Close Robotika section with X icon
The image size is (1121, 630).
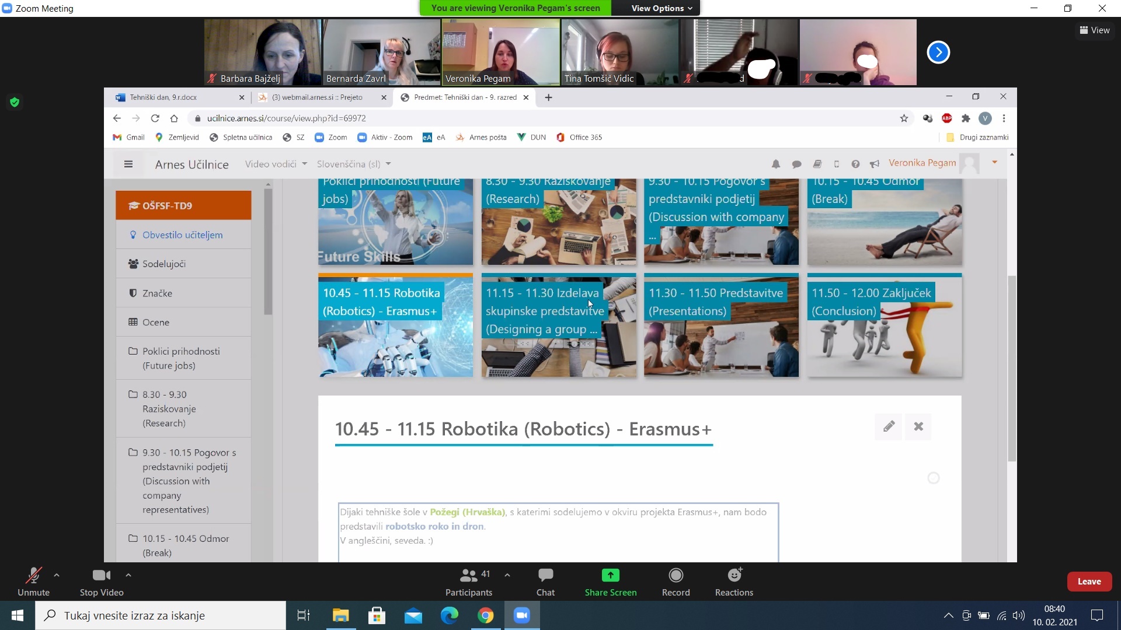point(918,426)
